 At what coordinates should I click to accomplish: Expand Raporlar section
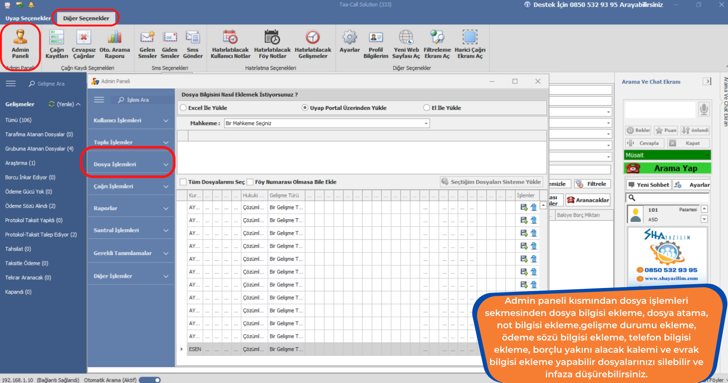pyautogui.click(x=131, y=208)
